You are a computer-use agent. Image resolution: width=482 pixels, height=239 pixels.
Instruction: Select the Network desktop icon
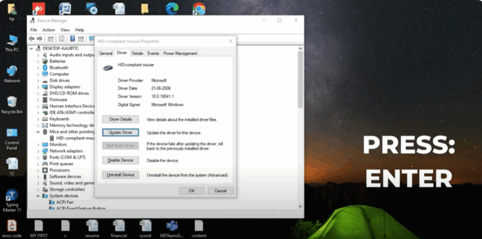tap(12, 74)
